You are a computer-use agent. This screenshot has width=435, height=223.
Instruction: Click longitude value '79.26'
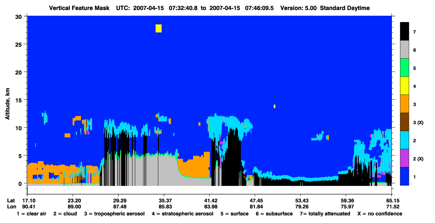coord(300,207)
